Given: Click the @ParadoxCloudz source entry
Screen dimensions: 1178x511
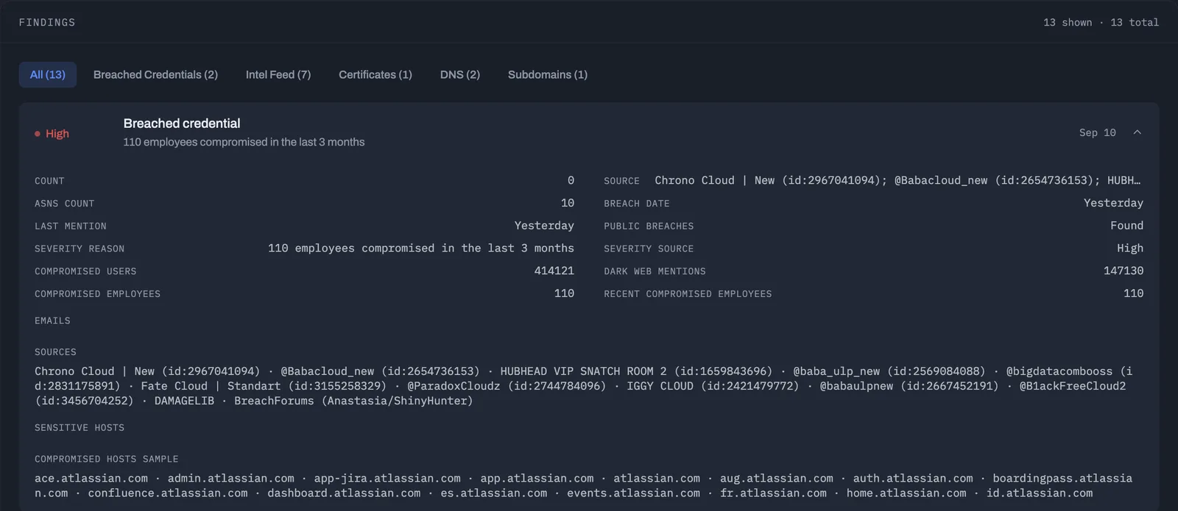Looking at the screenshot, I should (x=507, y=386).
